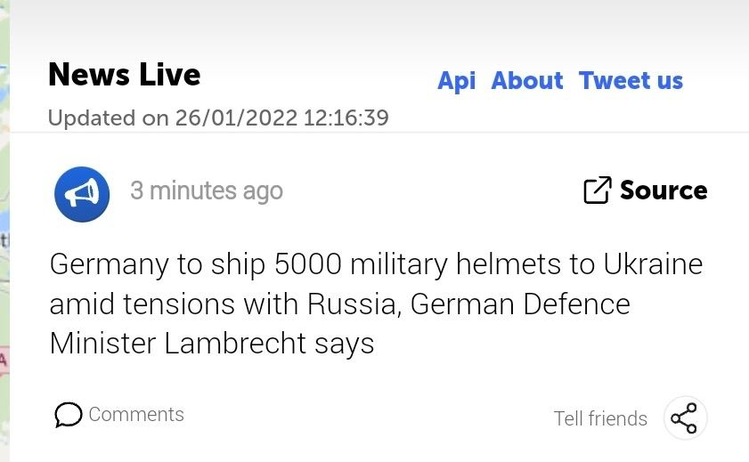Screen dimensions: 749x462
Task: Open the Api link
Action: 456,81
